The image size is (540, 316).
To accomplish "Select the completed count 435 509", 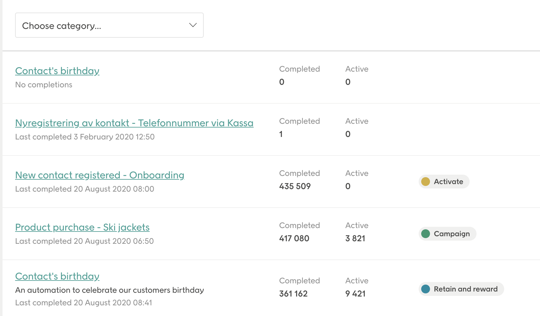I will 295,186.
